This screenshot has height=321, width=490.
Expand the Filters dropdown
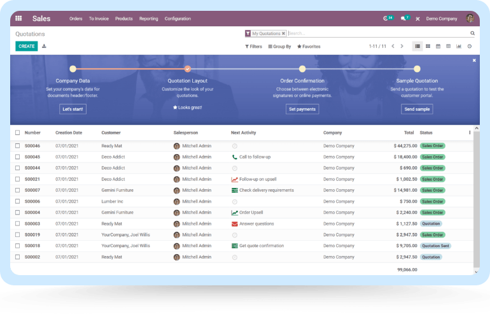253,46
